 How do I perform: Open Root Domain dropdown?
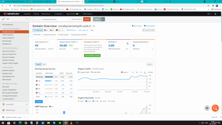pos(77,19)
